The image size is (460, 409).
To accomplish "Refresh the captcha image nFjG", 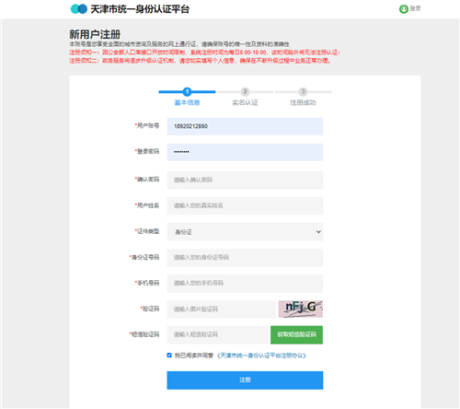I will 300,309.
